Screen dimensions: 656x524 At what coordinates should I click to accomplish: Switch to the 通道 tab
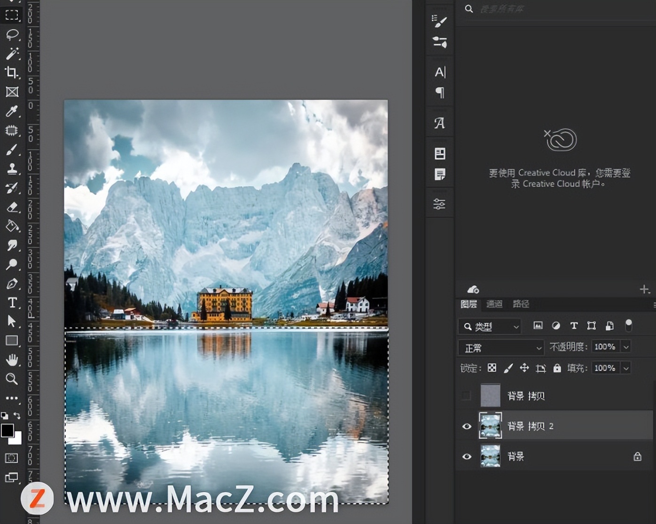tap(494, 304)
